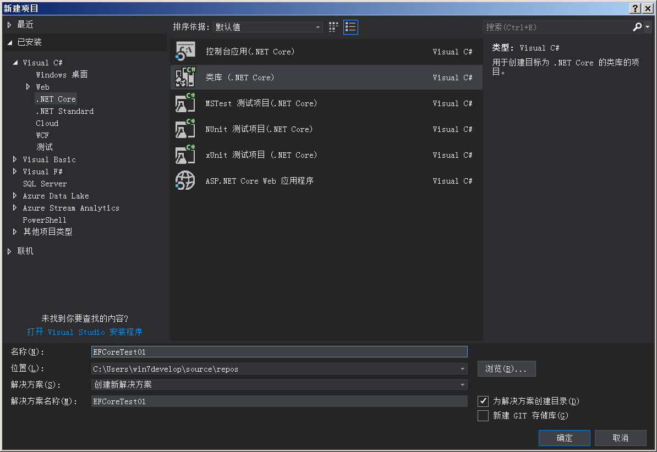This screenshot has height=452, width=657.
Task: Click 确定 to create the project
Action: pyautogui.click(x=564, y=438)
